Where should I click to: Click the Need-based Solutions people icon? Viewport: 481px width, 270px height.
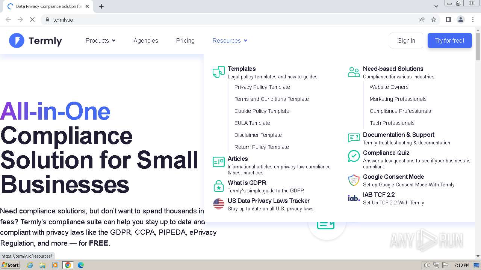(354, 72)
